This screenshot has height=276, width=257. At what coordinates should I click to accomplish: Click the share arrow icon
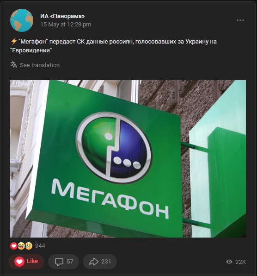(x=94, y=262)
